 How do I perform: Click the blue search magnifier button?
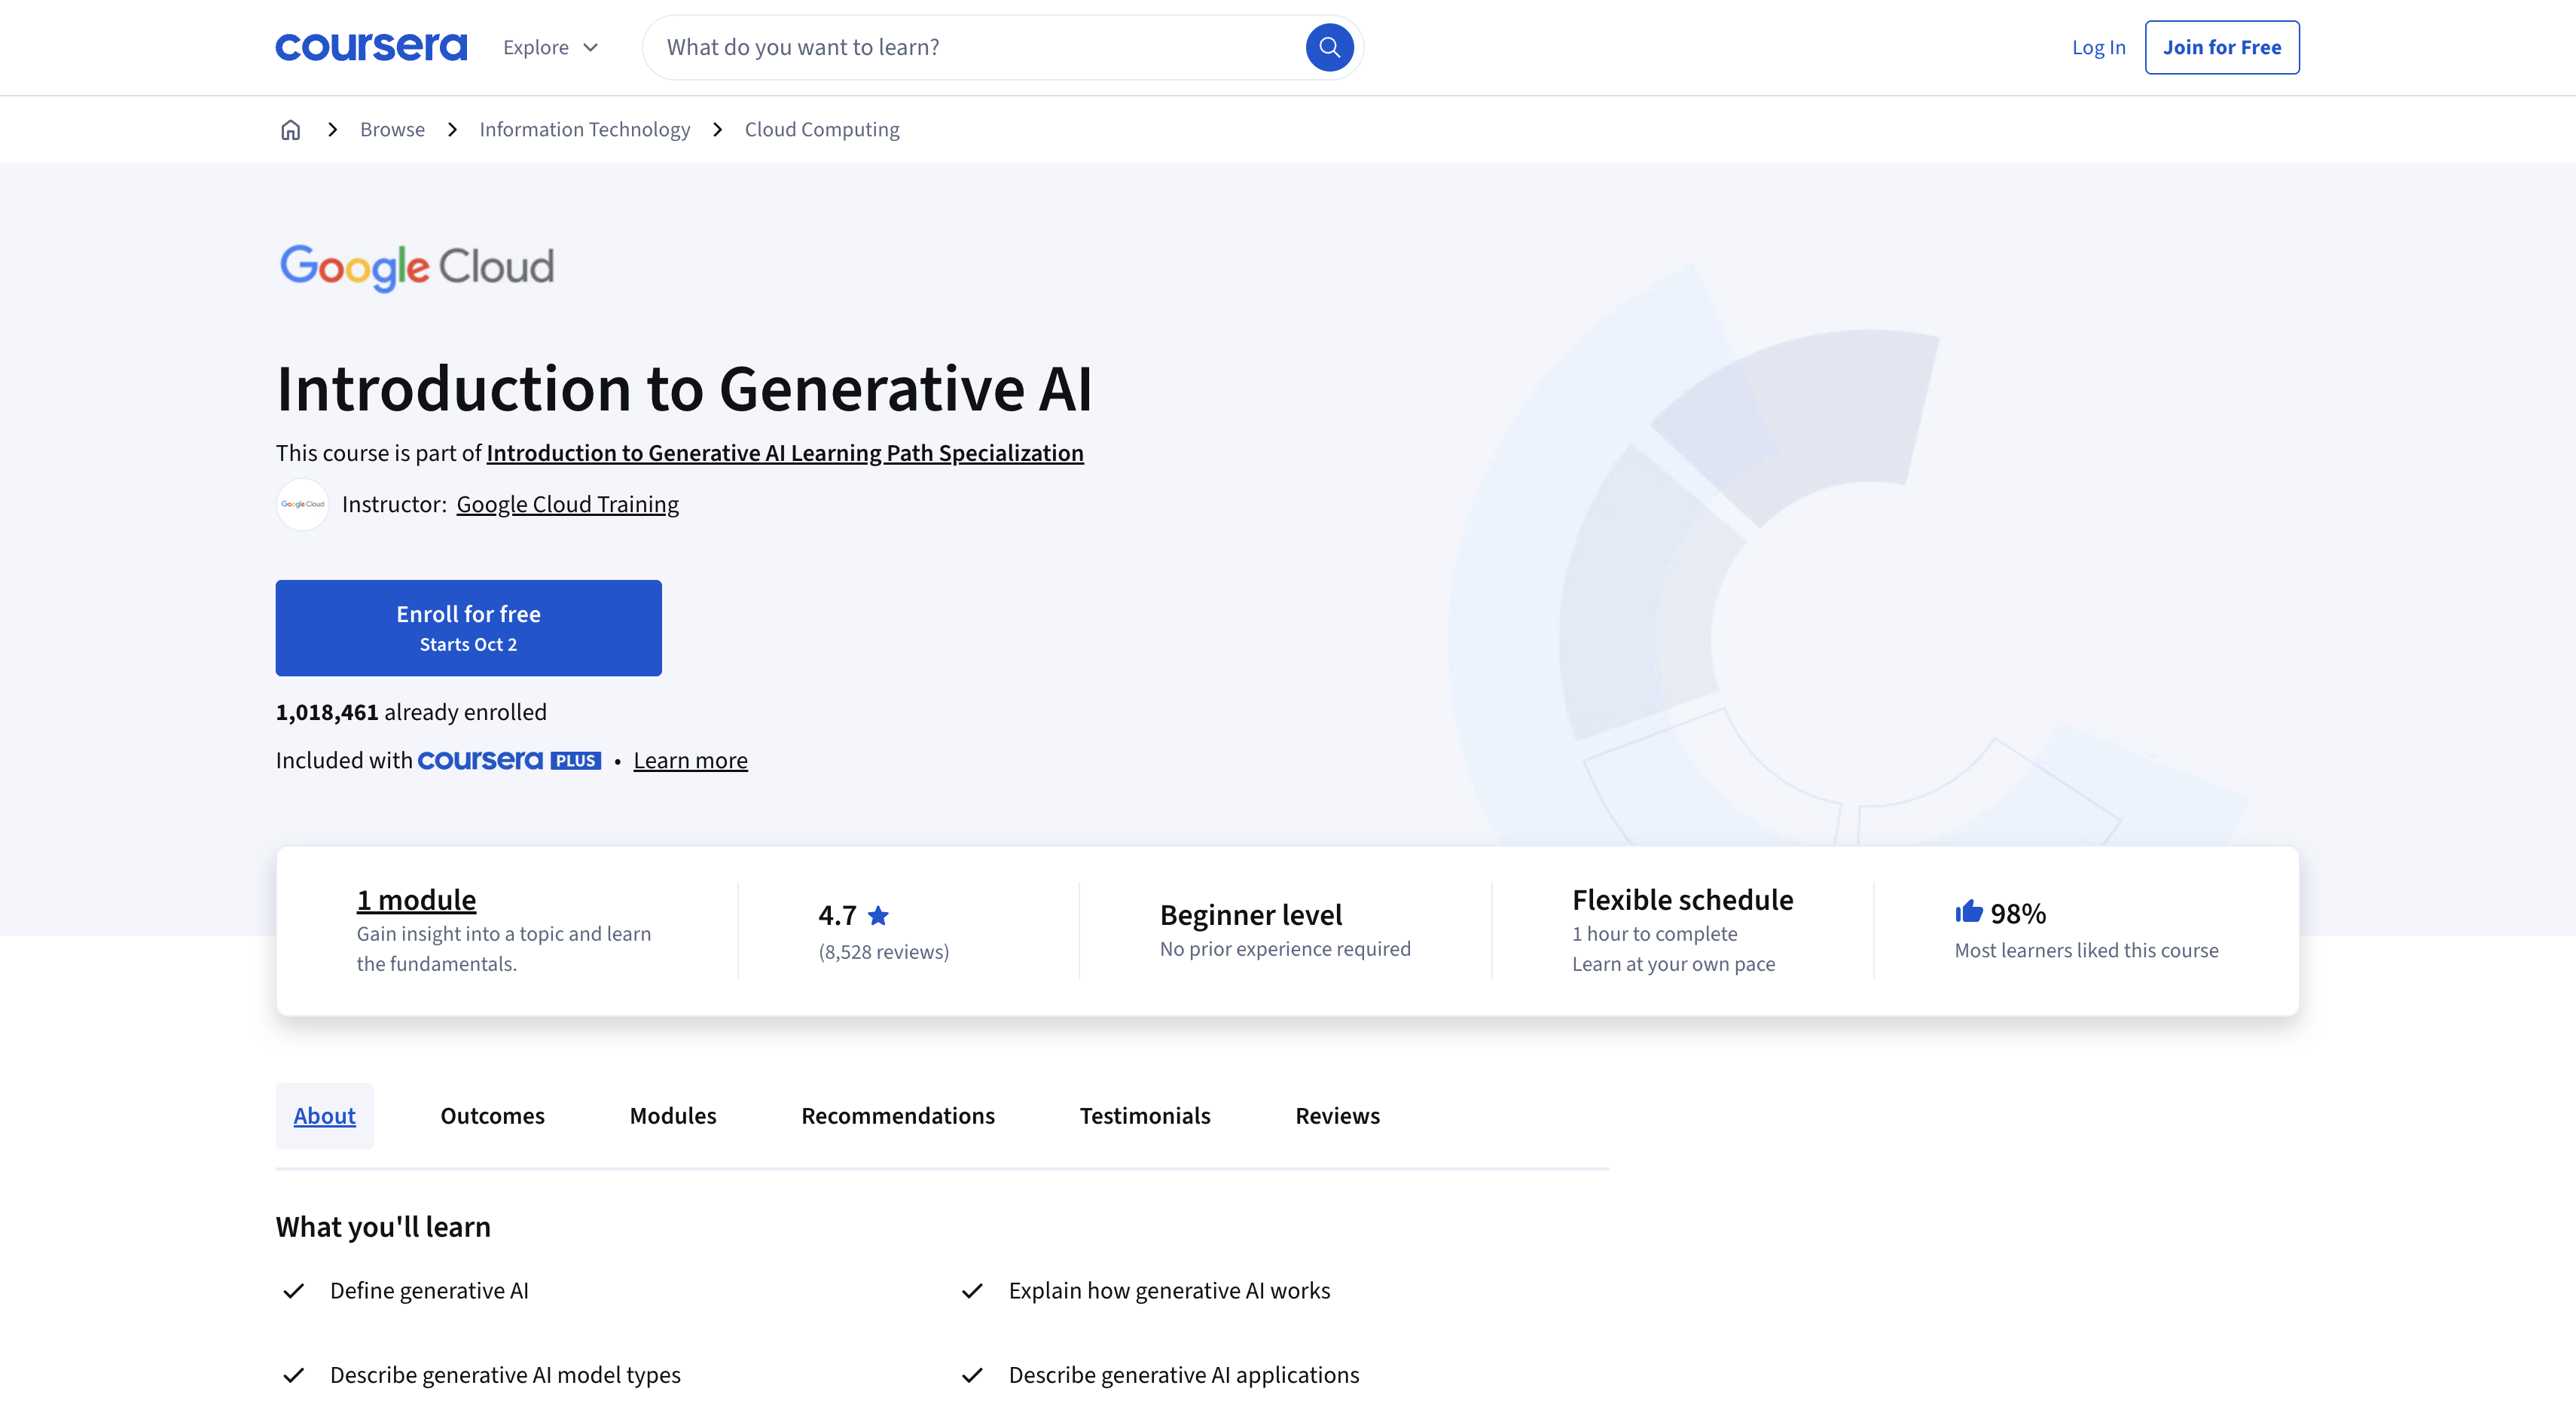pos(1329,47)
